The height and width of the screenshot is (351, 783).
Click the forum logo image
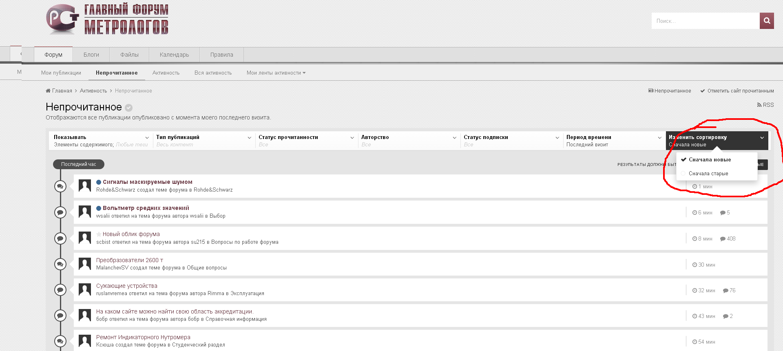click(x=107, y=20)
